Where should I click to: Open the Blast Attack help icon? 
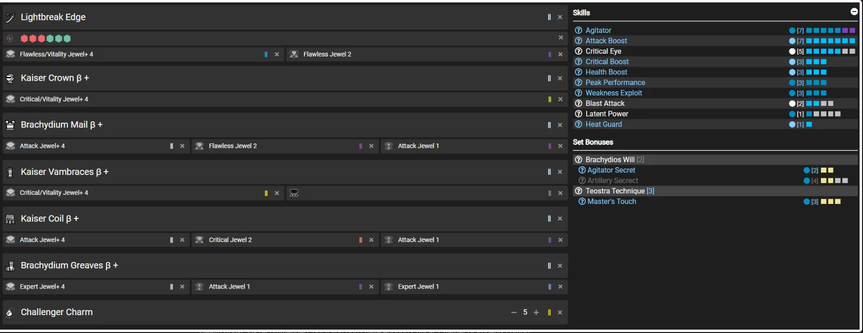click(578, 103)
